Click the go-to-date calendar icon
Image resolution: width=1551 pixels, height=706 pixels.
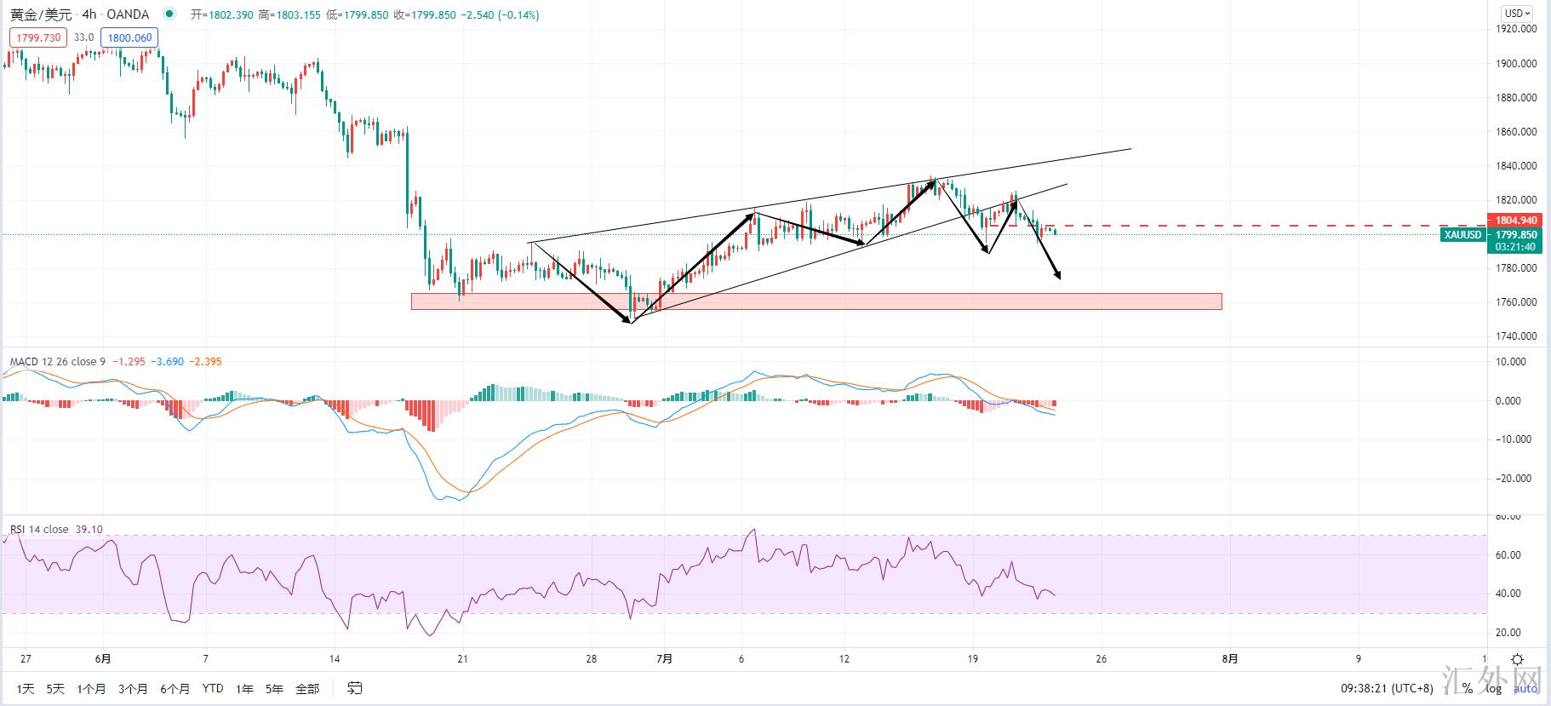355,688
